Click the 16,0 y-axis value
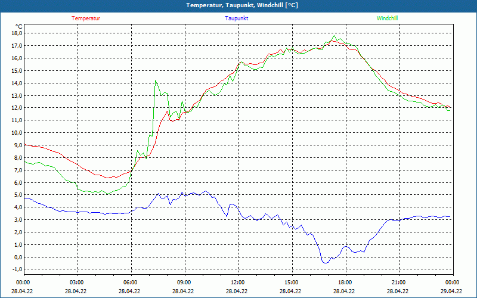Image resolution: width=477 pixels, height=298 pixels. click(x=17, y=58)
